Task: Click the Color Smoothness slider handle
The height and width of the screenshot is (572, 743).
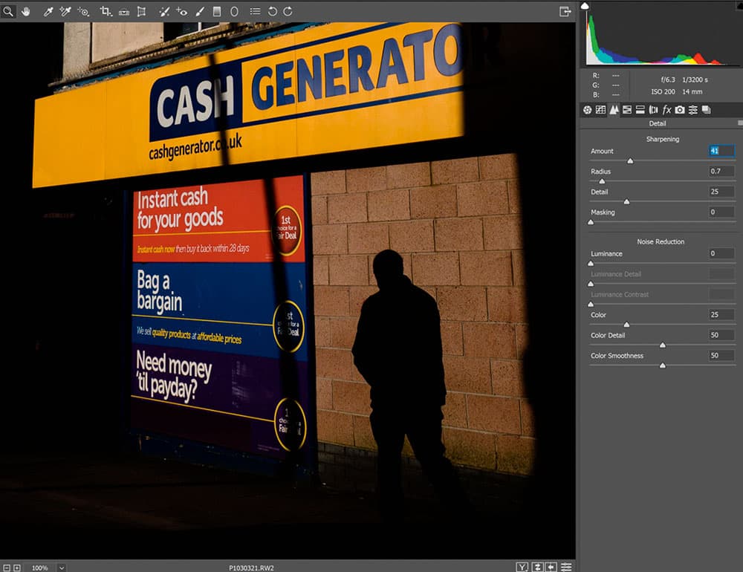Action: [x=663, y=365]
